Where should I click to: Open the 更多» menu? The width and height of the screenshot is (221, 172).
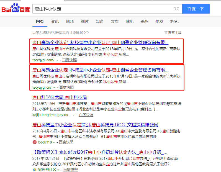pos(174,21)
